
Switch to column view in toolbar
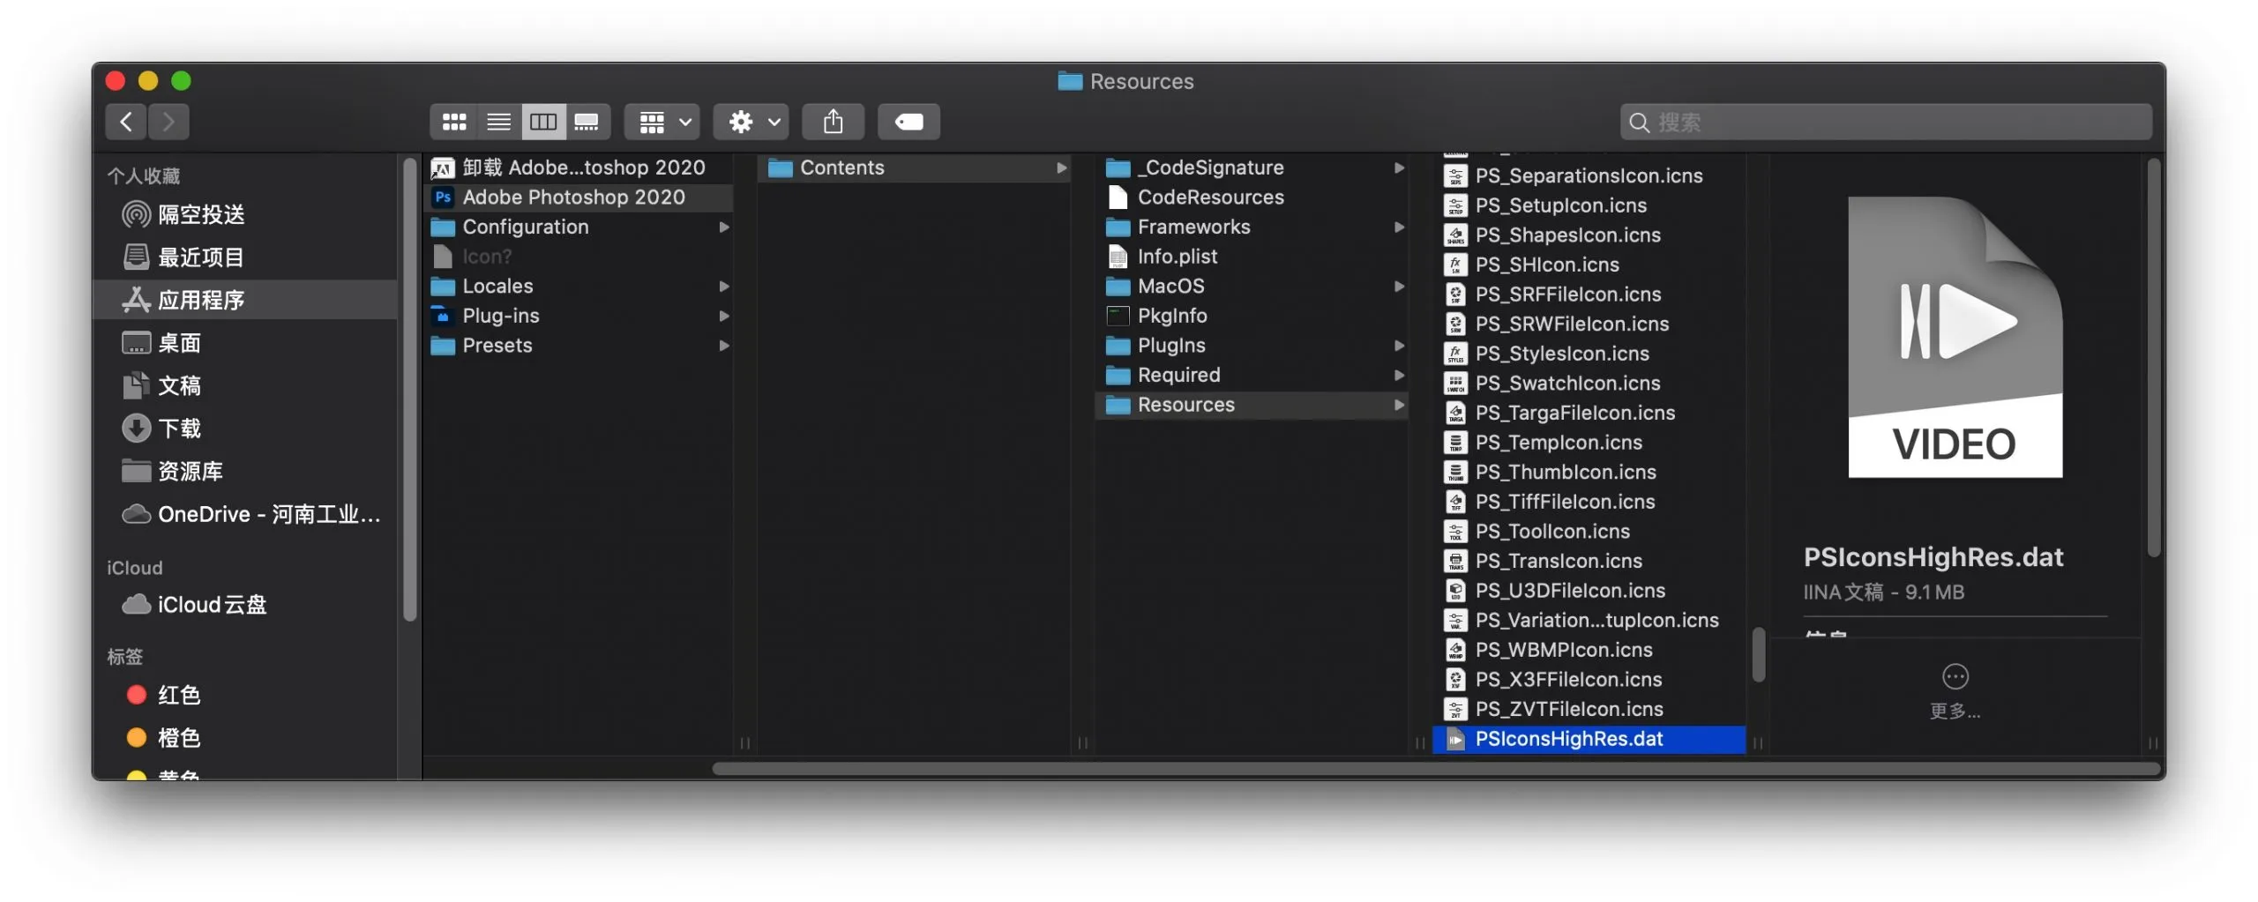coord(542,122)
